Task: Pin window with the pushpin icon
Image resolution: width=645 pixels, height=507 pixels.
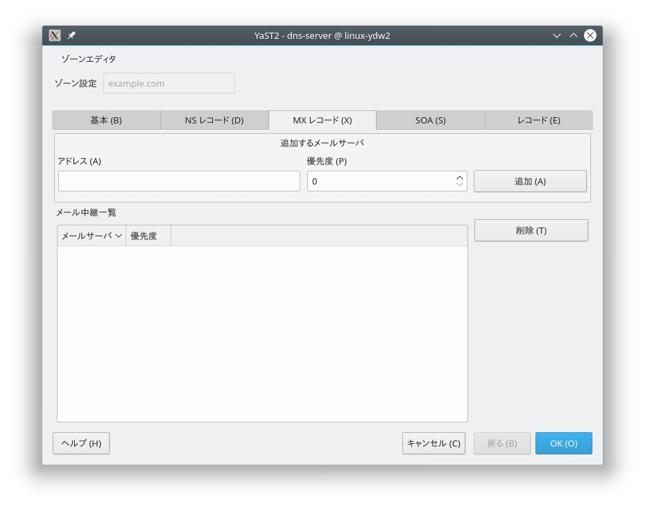Action: coord(71,35)
